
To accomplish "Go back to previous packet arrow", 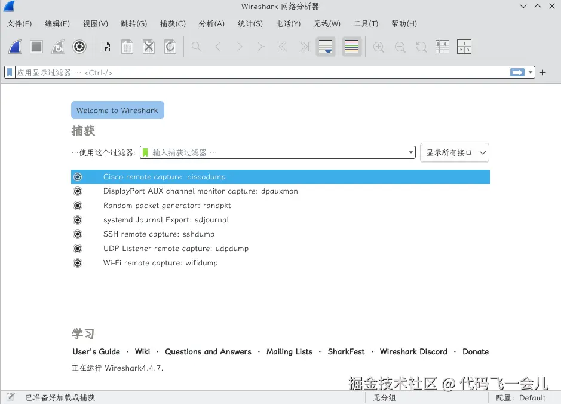I will tap(218, 47).
